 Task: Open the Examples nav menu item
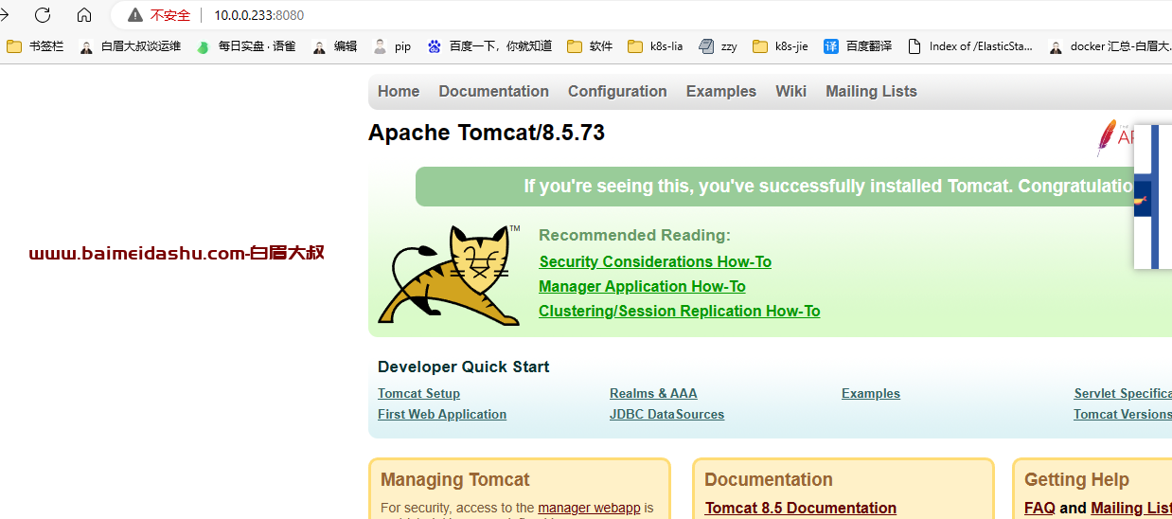click(721, 91)
